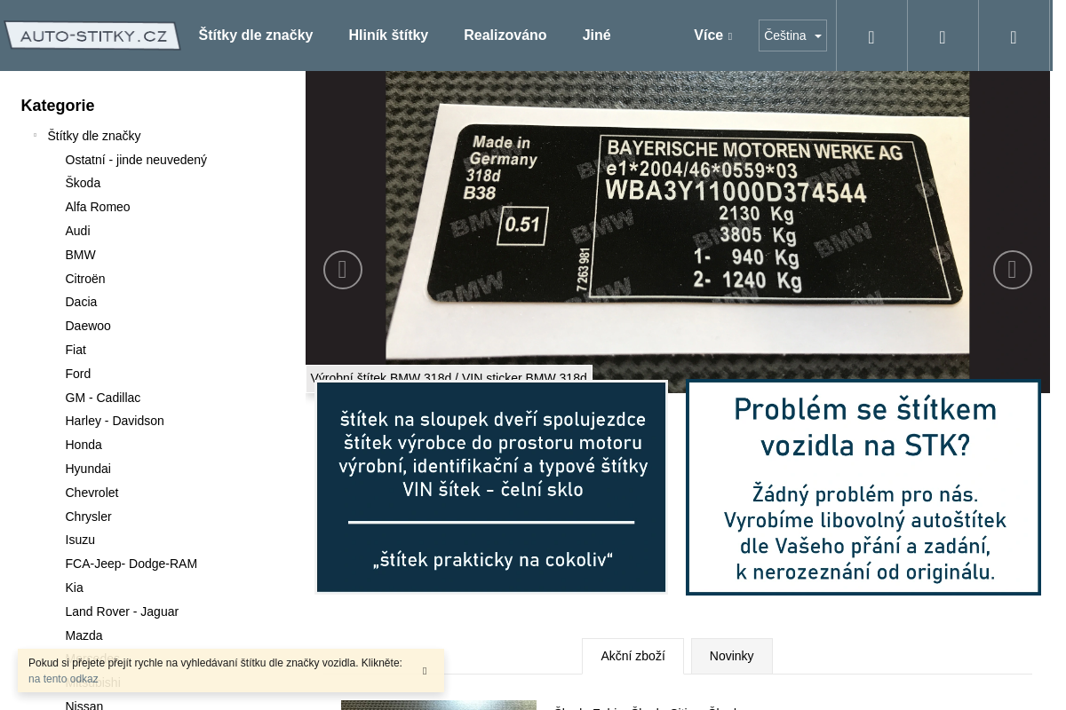Screen dimensions: 1066x710
Task: Click the na tento odkaz link
Action: click(62, 679)
